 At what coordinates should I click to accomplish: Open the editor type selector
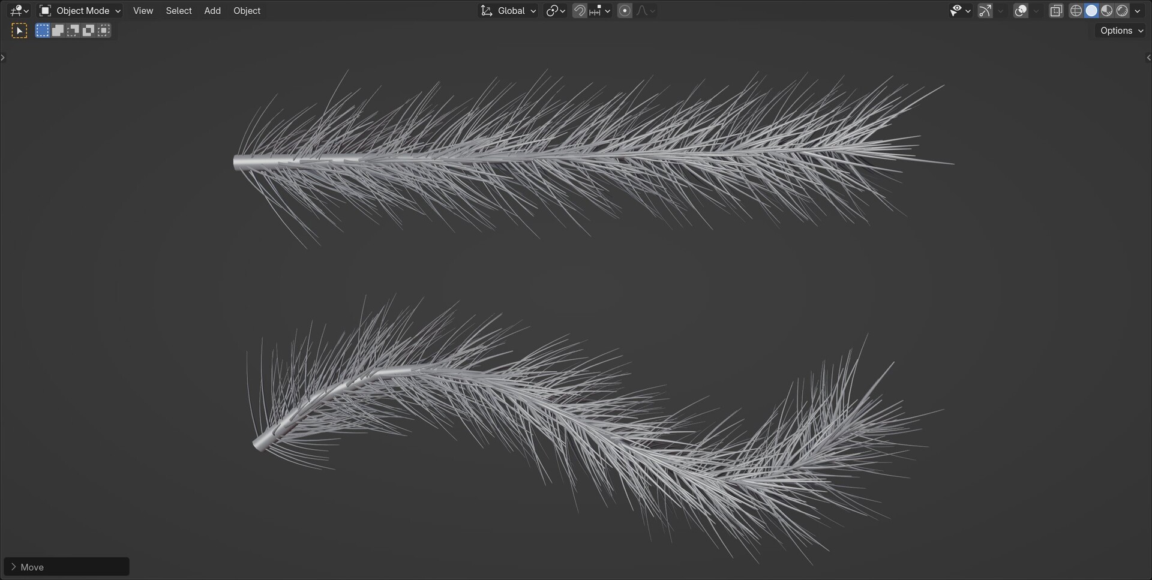(16, 10)
